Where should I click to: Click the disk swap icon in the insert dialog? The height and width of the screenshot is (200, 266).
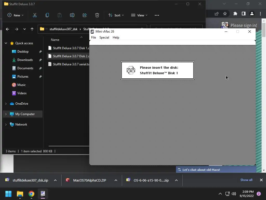pyautogui.click(x=131, y=70)
